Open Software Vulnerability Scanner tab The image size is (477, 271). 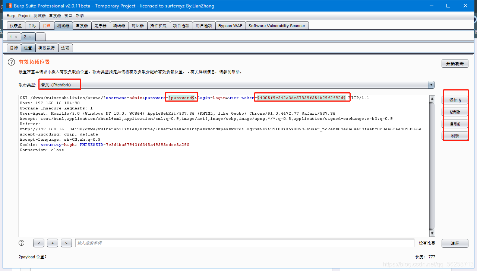pos(277,26)
